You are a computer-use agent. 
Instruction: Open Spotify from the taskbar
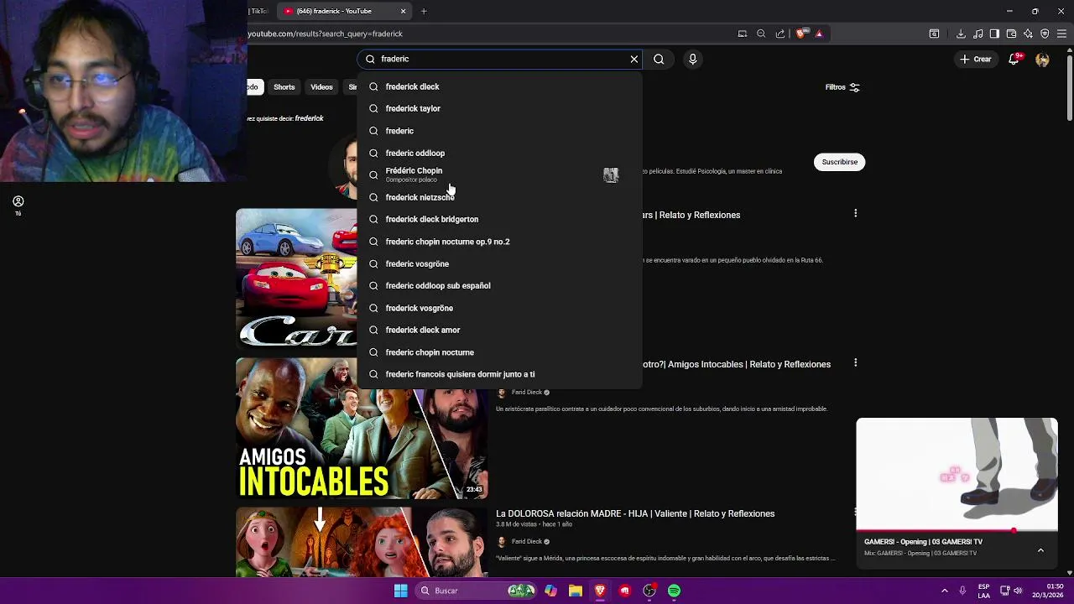tap(674, 591)
